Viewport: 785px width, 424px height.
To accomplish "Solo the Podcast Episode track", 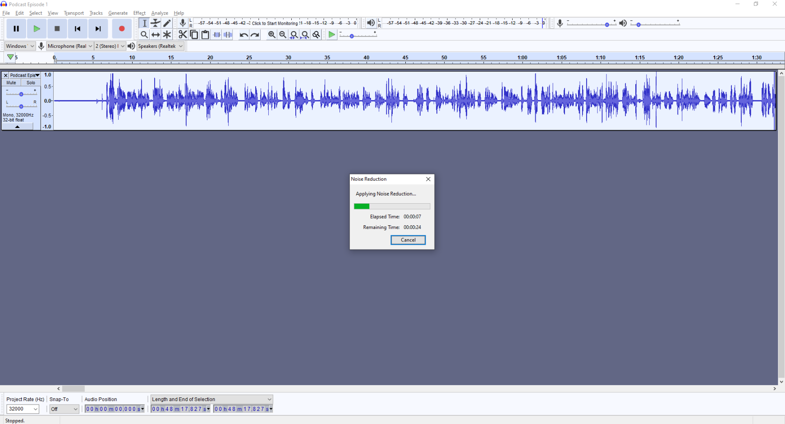I will click(x=31, y=83).
